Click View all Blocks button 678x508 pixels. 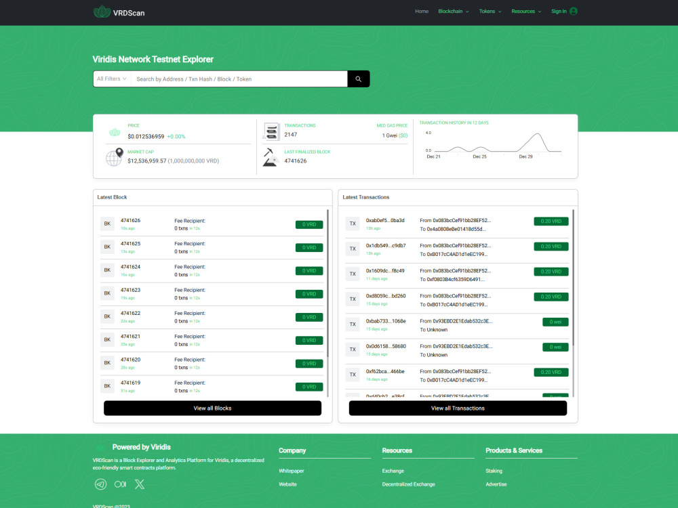click(212, 408)
